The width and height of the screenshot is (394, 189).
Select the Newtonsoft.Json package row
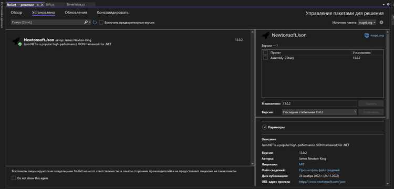pyautogui.click(x=128, y=41)
